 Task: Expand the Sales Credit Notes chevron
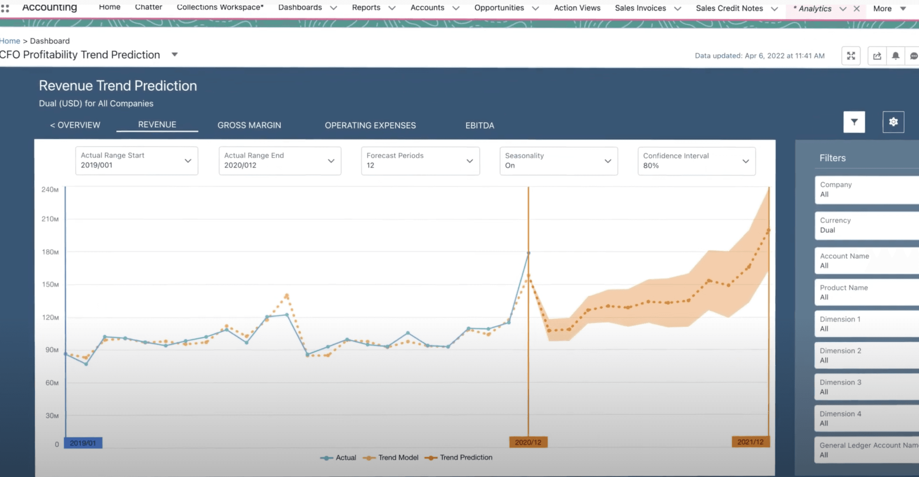click(x=774, y=9)
